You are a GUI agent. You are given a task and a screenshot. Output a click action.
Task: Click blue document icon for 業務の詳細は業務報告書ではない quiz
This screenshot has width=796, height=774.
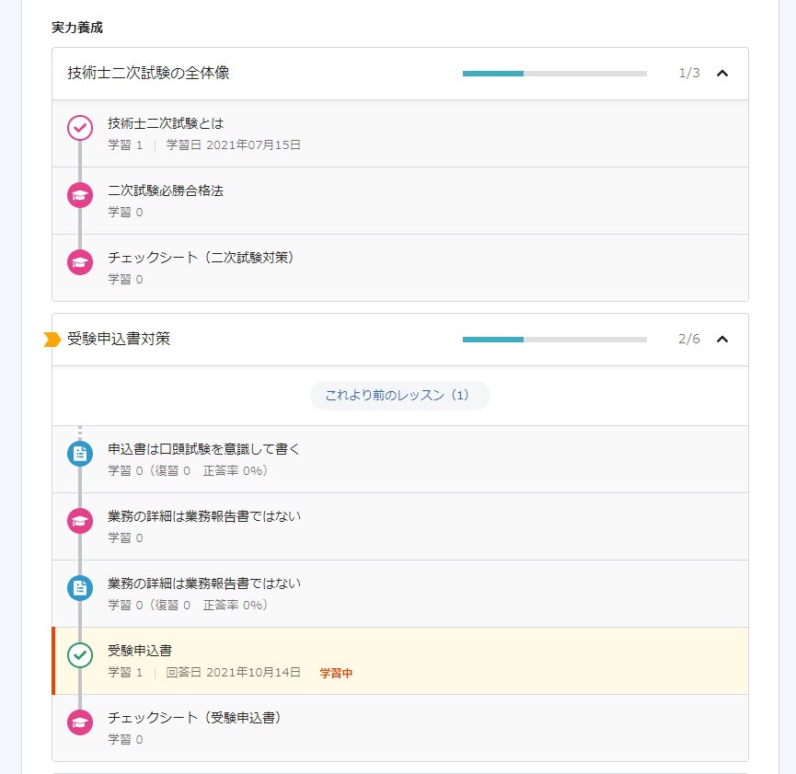point(80,587)
